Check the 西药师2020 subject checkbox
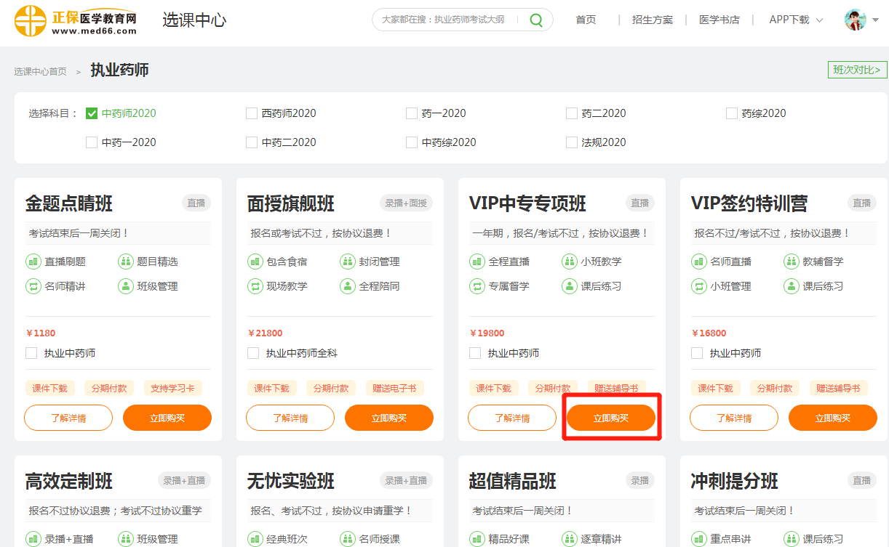Image resolution: width=889 pixels, height=547 pixels. click(252, 113)
